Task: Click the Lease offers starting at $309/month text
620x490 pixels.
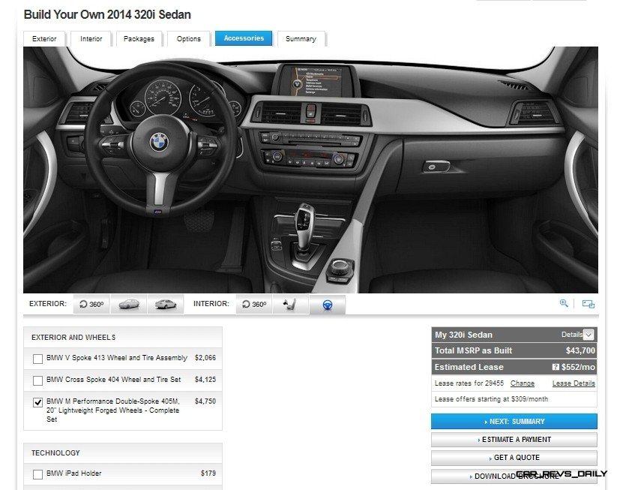Action: pos(491,399)
